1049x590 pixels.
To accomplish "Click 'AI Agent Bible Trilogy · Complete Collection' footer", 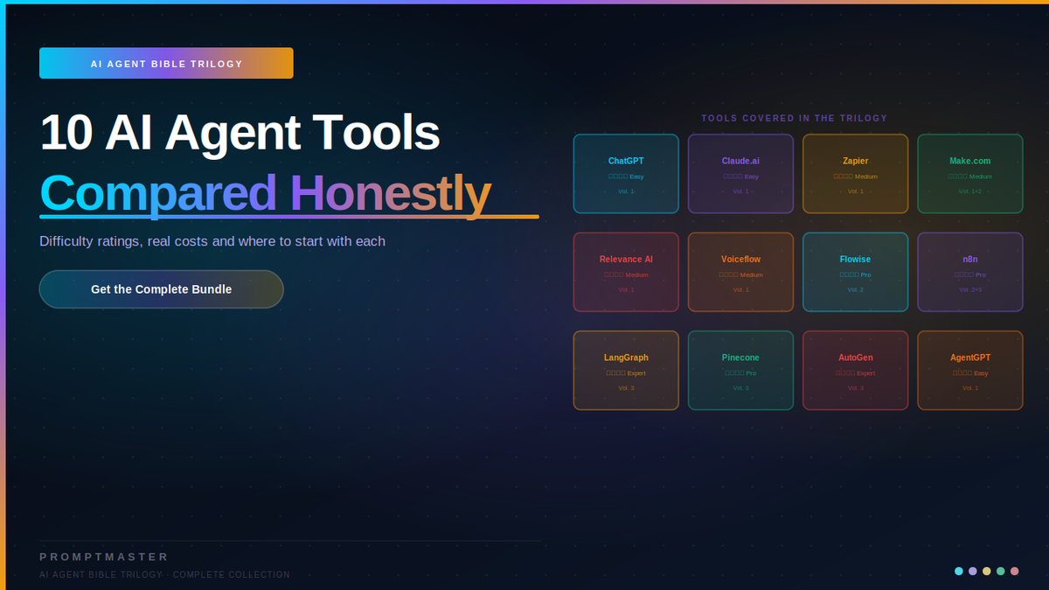I will tap(164, 575).
